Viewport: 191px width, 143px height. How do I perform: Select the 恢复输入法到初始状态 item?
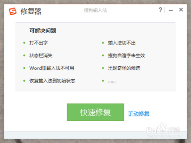pos(52,81)
